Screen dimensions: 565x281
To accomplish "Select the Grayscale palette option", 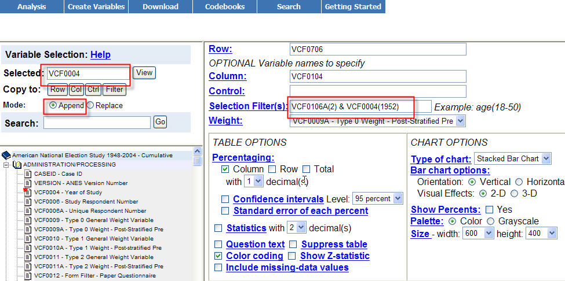I will tap(490, 221).
